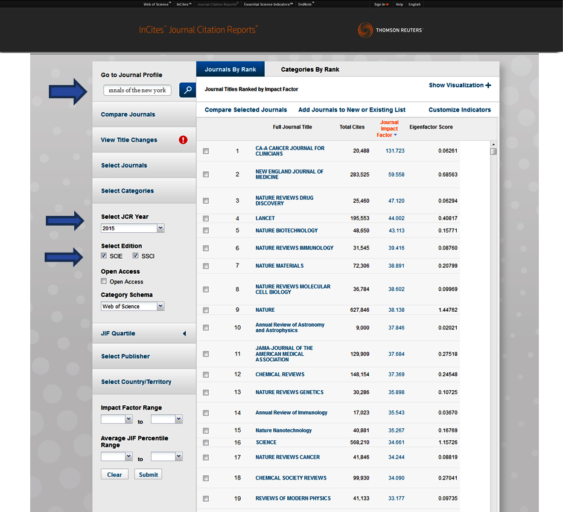Tick the Science journal checkbox
Viewport: 563px width, 512px height.
click(x=206, y=443)
